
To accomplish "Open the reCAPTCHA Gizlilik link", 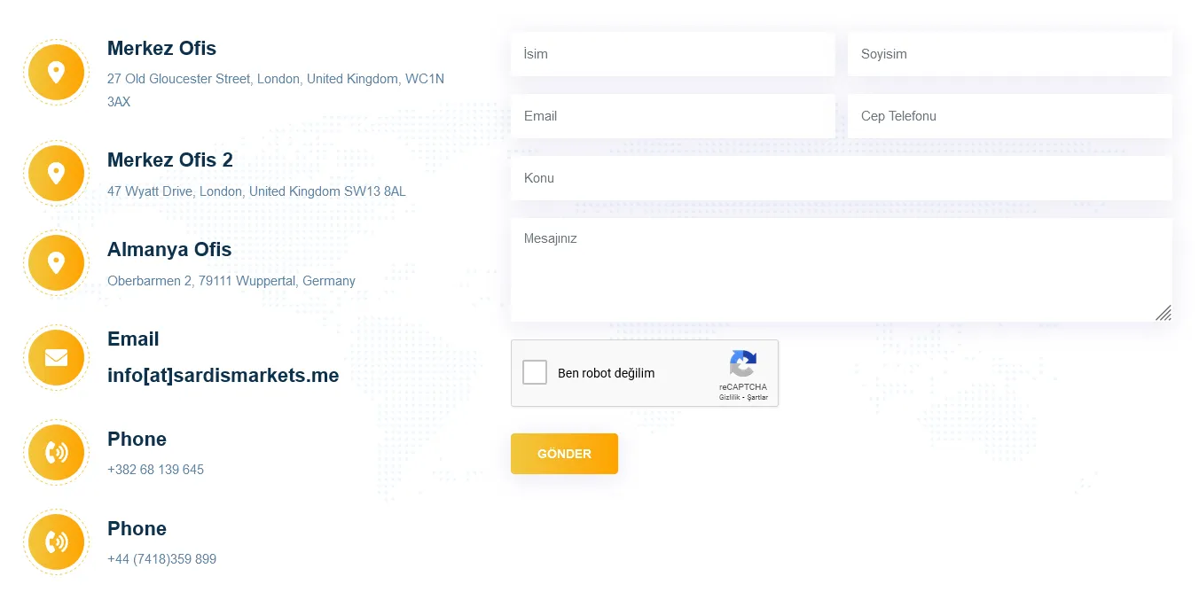I will click(729, 398).
